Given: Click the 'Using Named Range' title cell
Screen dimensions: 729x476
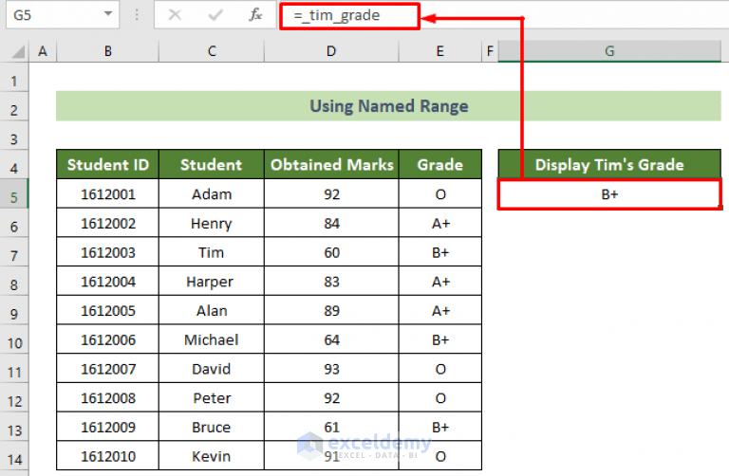Looking at the screenshot, I should (388, 106).
